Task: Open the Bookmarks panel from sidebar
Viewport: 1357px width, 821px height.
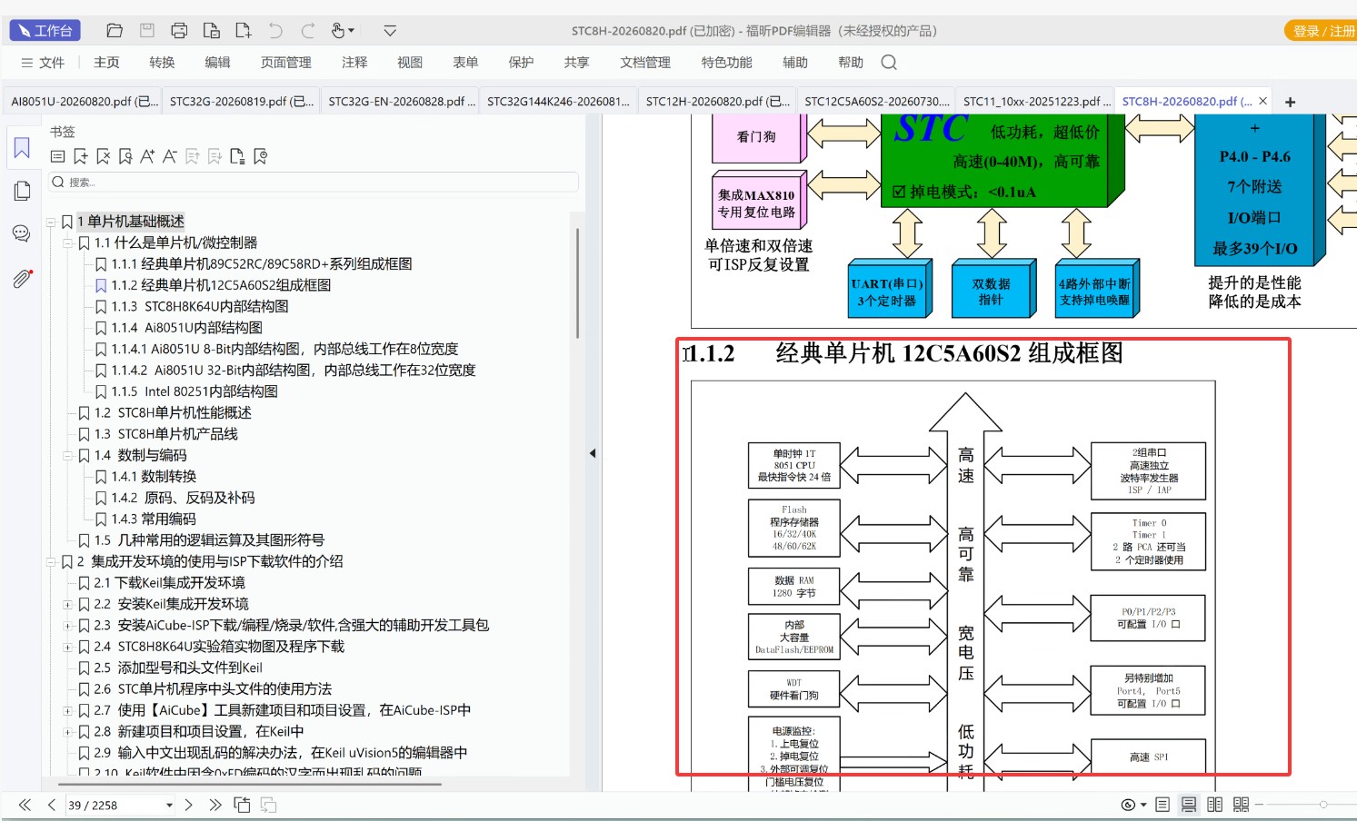Action: [22, 148]
